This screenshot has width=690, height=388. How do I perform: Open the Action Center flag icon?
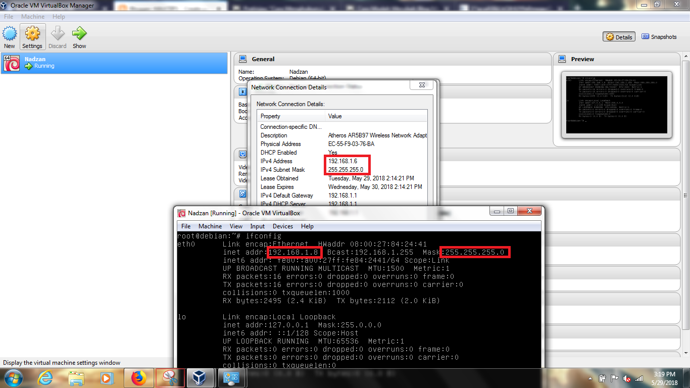[615, 378]
